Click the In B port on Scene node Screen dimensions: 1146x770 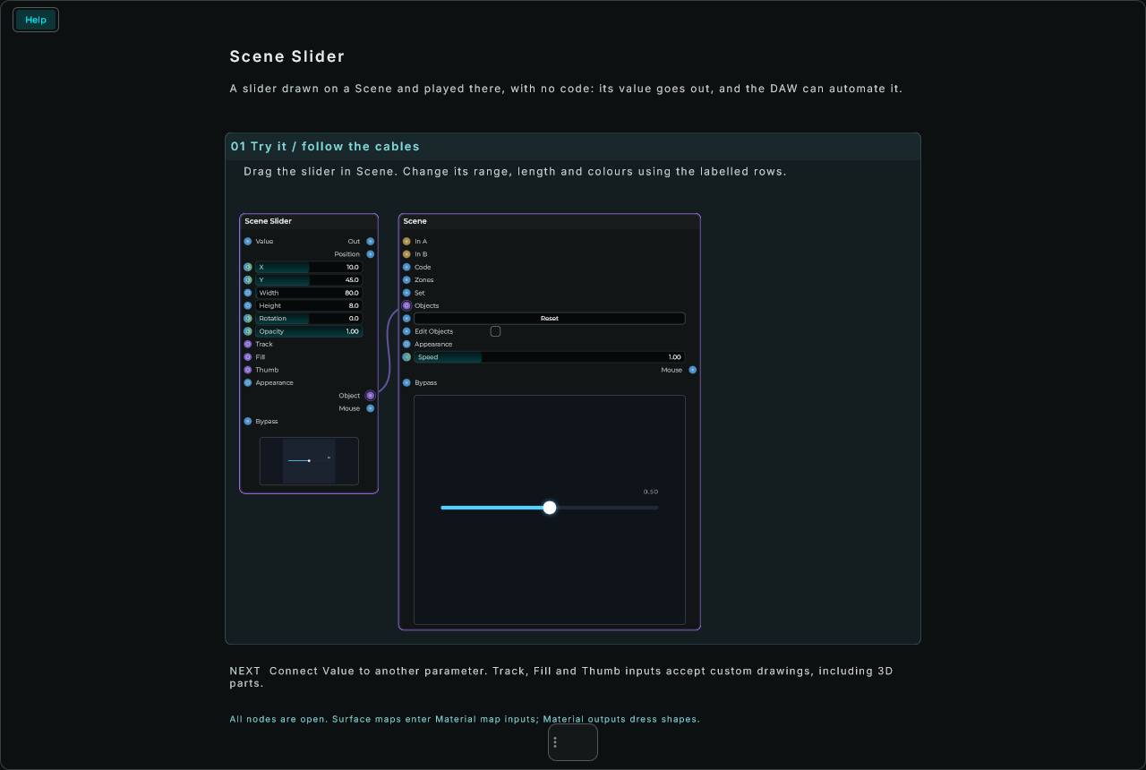click(x=406, y=254)
